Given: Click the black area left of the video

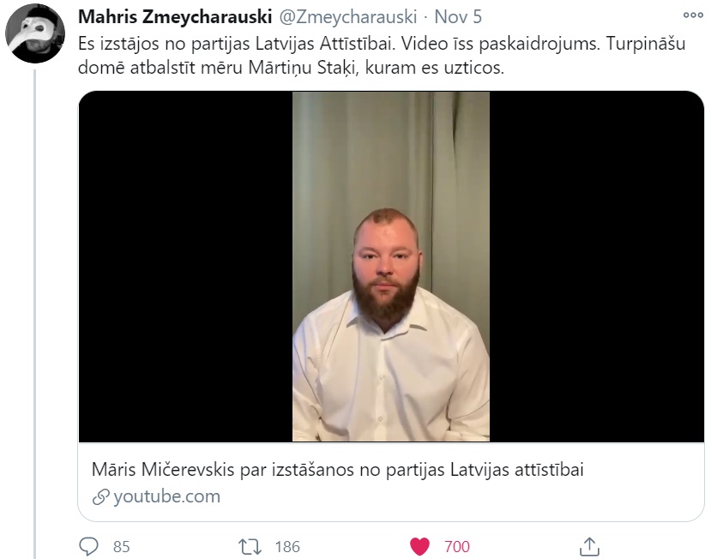Looking at the screenshot, I should click(186, 267).
